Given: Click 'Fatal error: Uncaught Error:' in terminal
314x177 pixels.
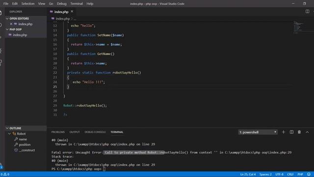Looking at the screenshot, I should (x=77, y=152).
